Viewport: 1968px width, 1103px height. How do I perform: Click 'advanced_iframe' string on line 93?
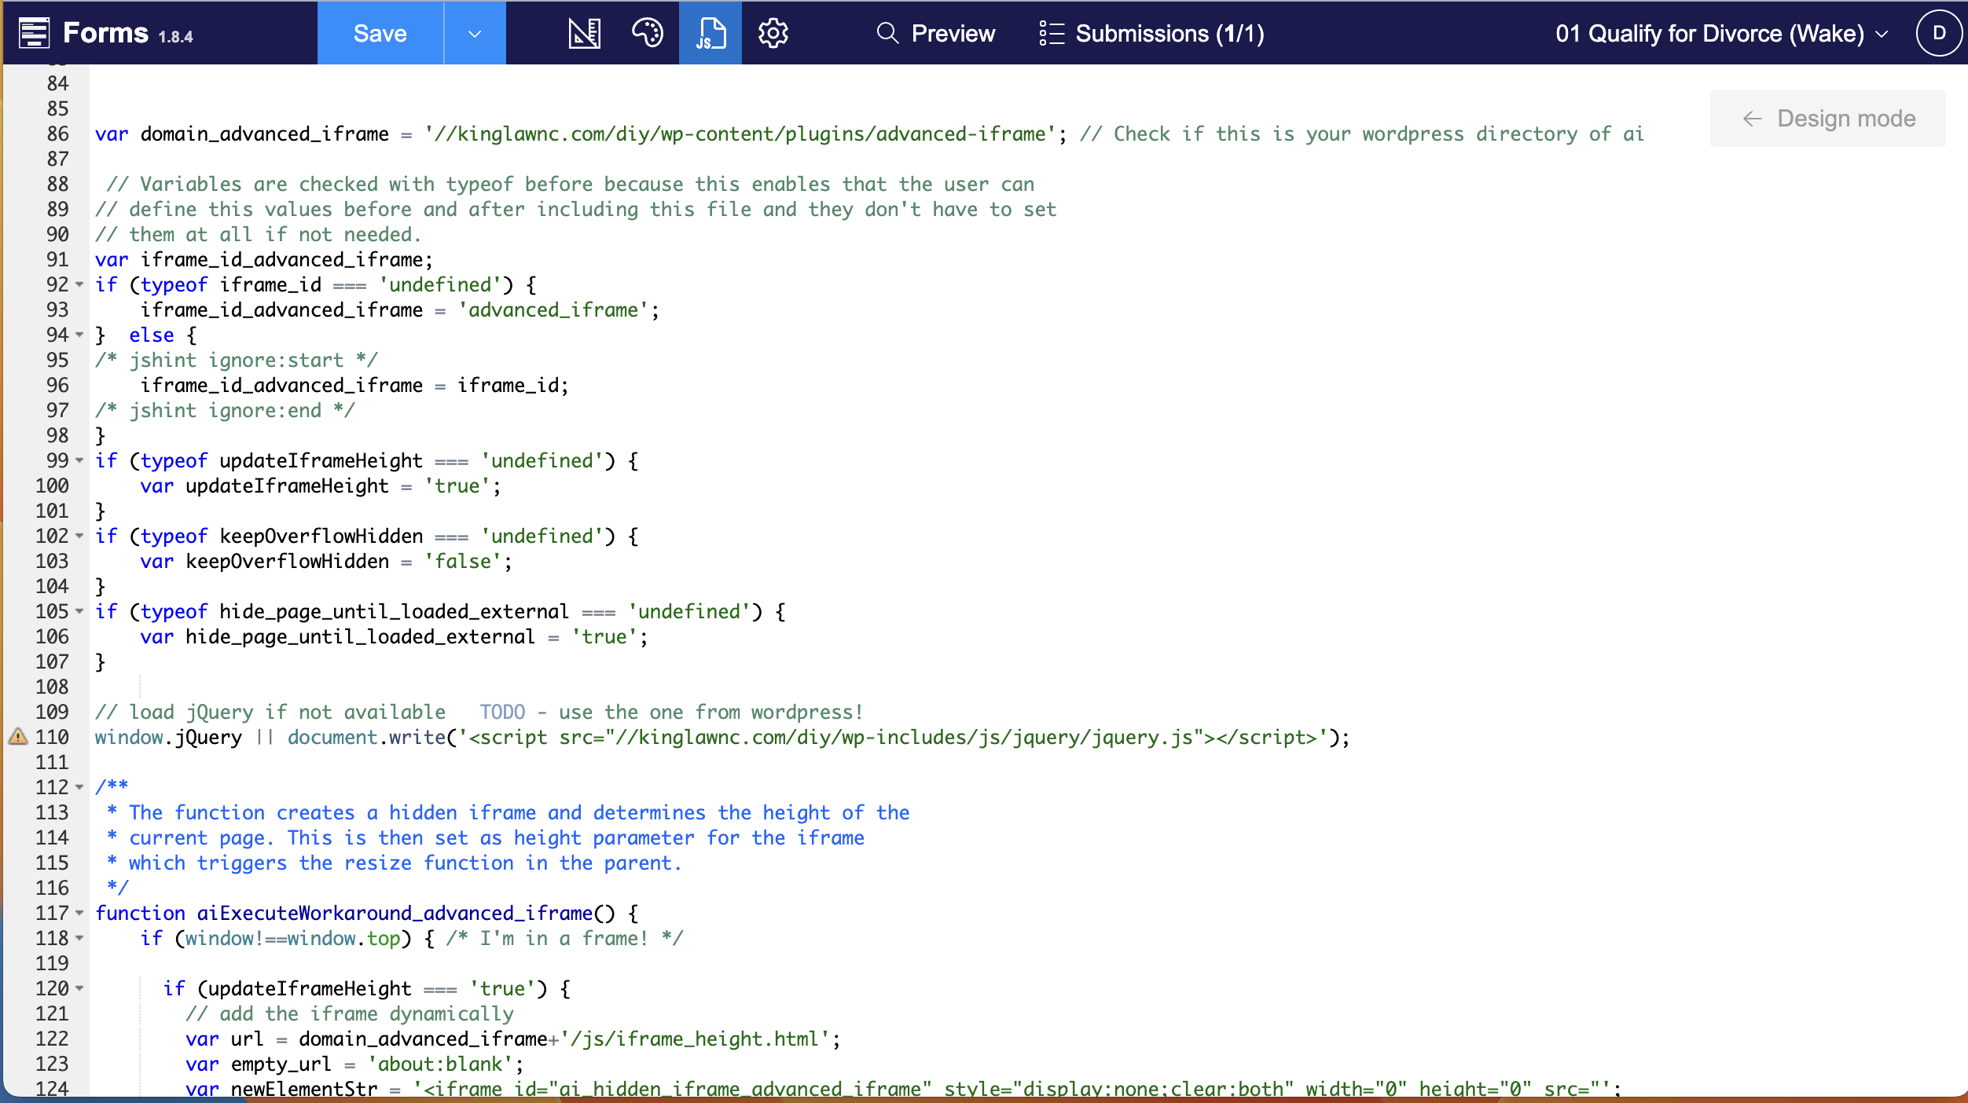pyautogui.click(x=554, y=310)
